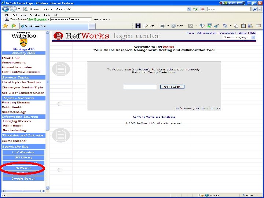The width and height of the screenshot is (264, 198).
Task: Click the Group Code input field
Action: 140,87
